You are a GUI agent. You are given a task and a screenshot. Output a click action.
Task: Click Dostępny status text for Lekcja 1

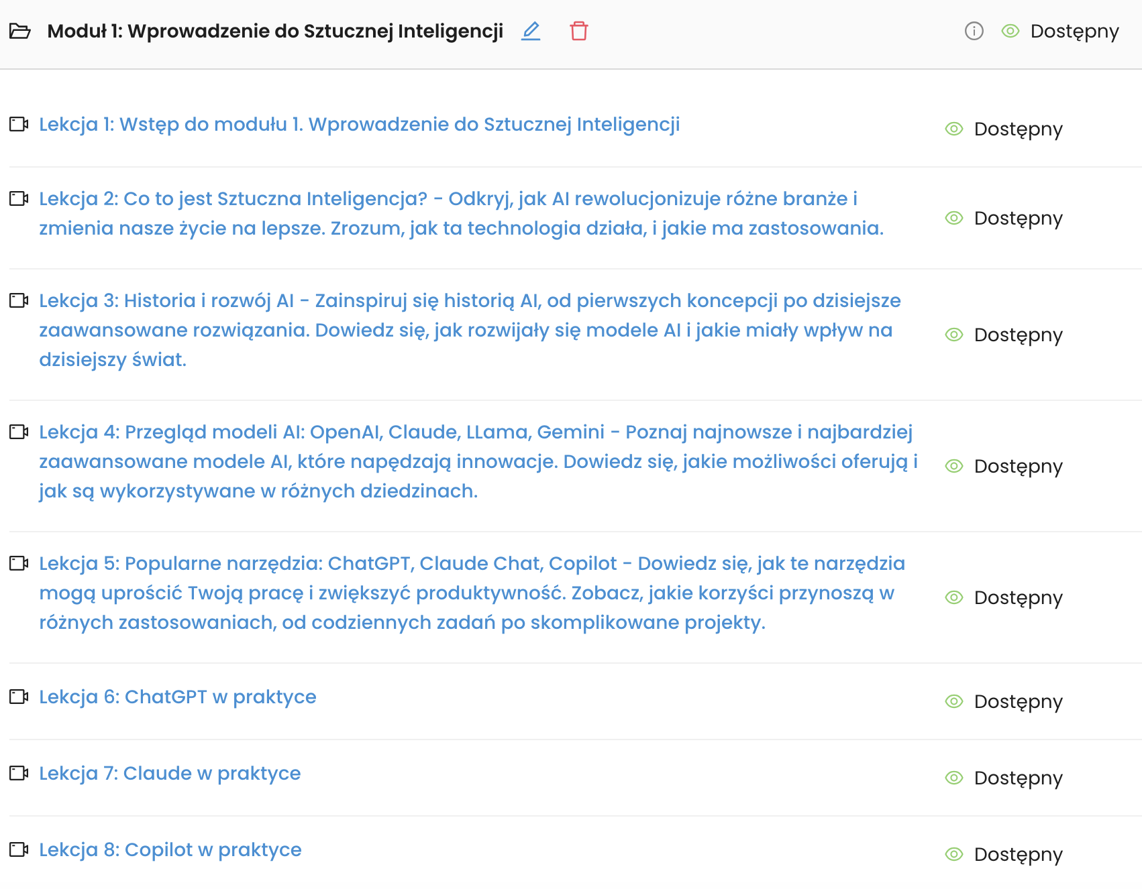point(1019,129)
